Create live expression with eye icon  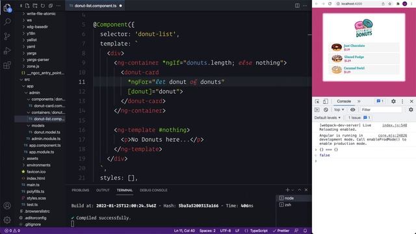coord(352,110)
